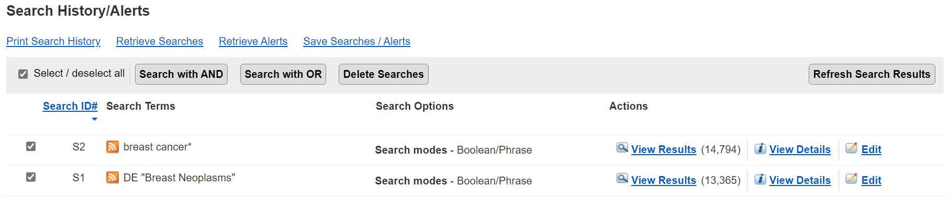Viewport: 949px width, 197px height.
Task: Click sort arrow under Search ID# column
Action: [94, 119]
